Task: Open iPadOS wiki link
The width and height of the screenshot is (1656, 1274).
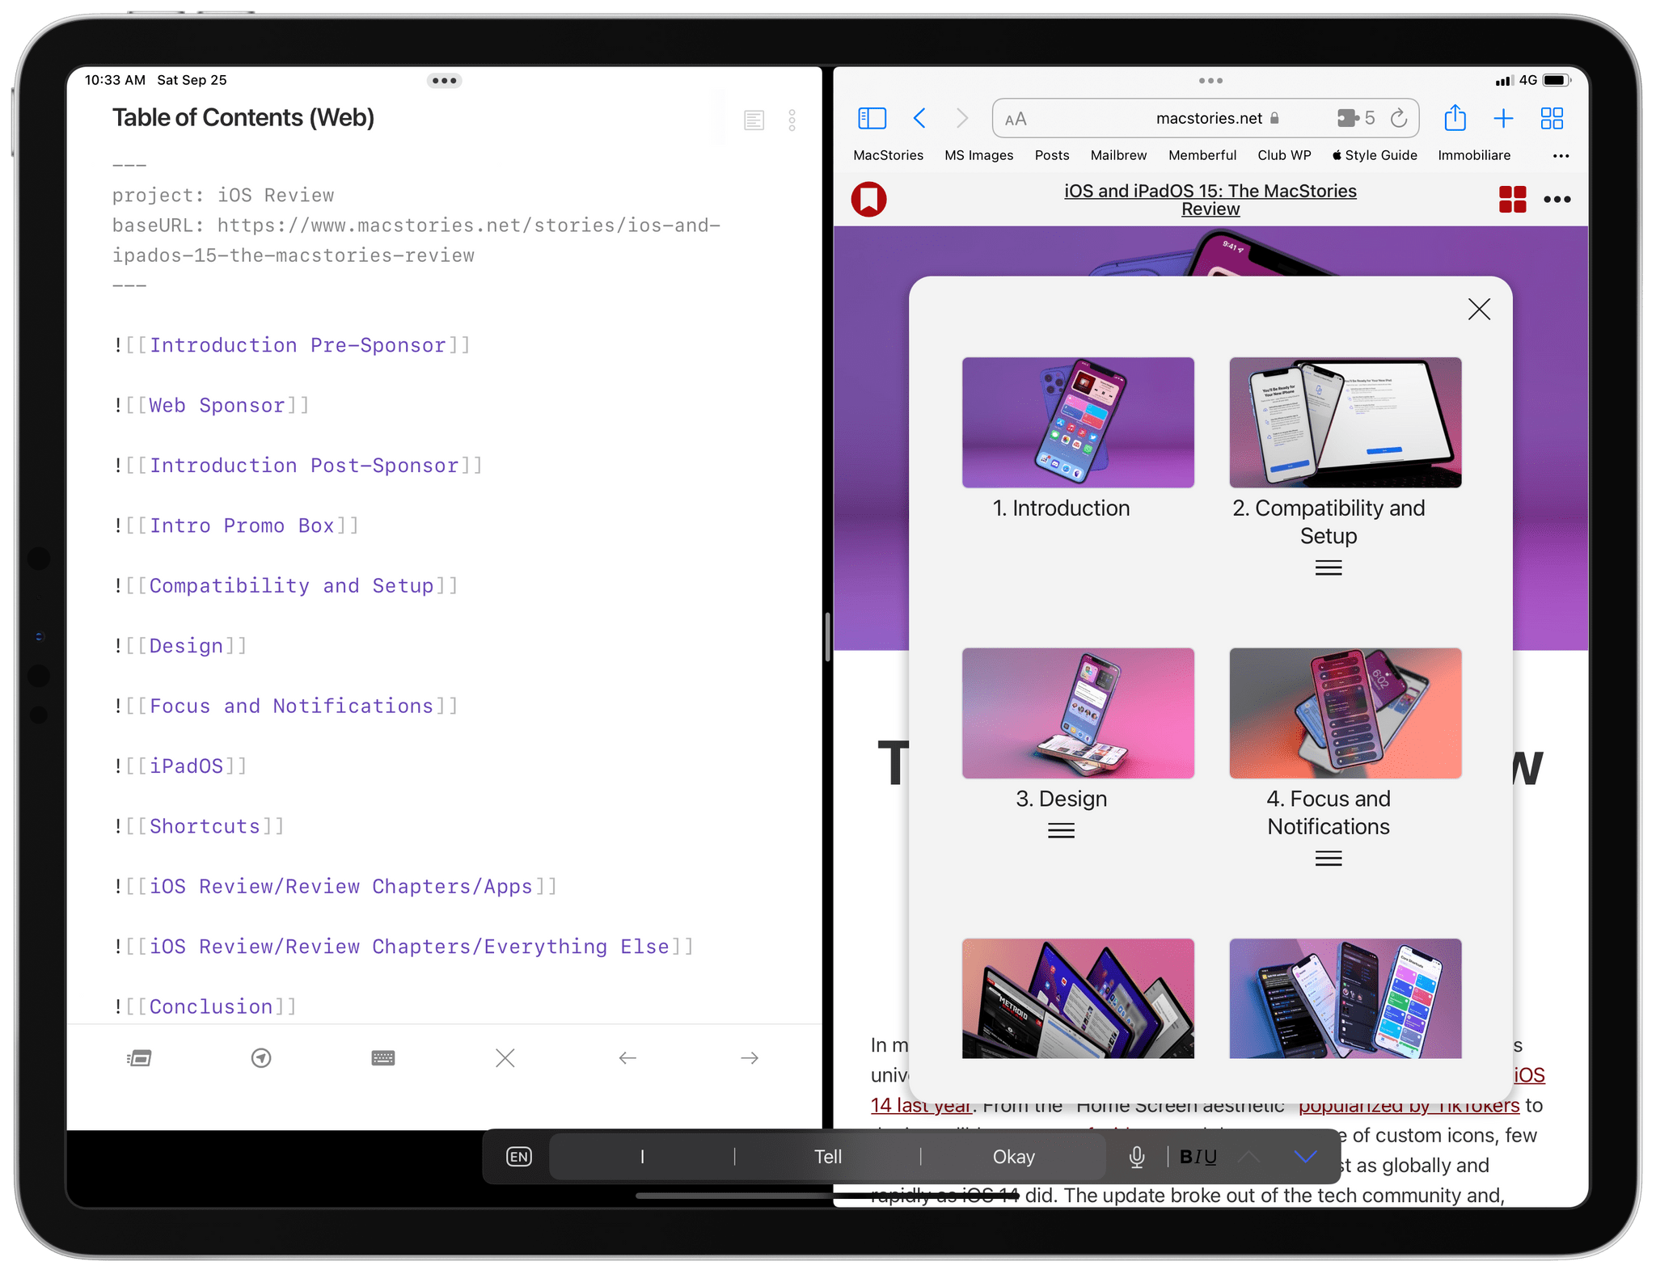Action: (186, 766)
